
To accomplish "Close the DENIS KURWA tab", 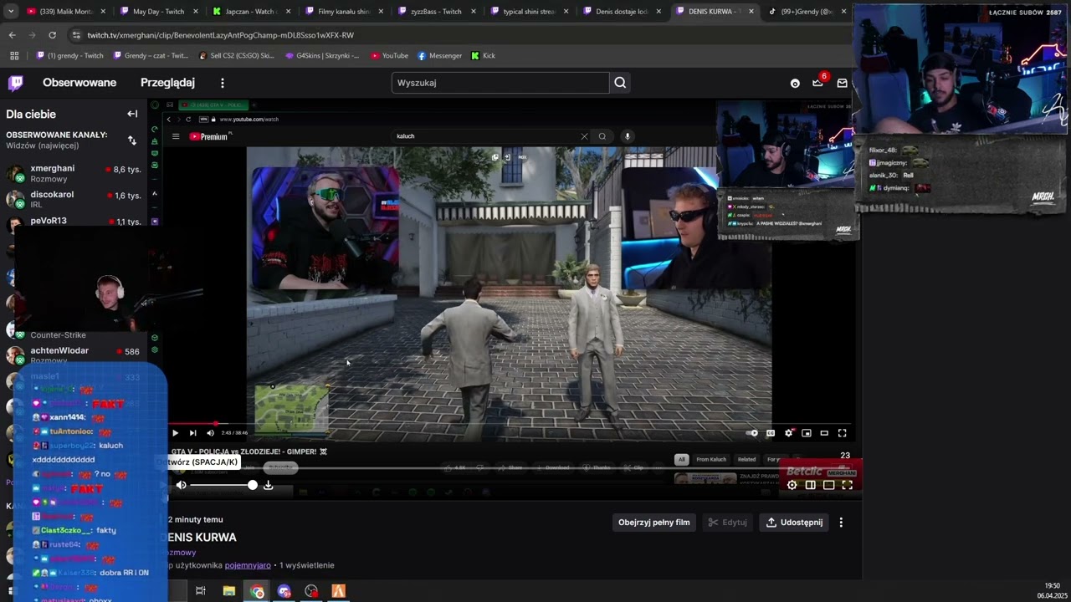I will (751, 12).
